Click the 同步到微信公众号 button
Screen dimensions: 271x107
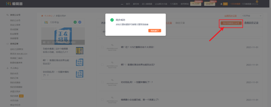[x=231, y=23]
